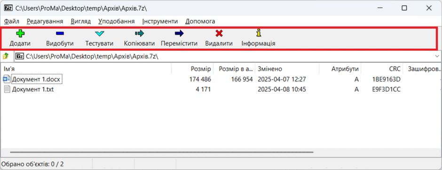
Task: Go up one folder level icon
Action: point(6,56)
